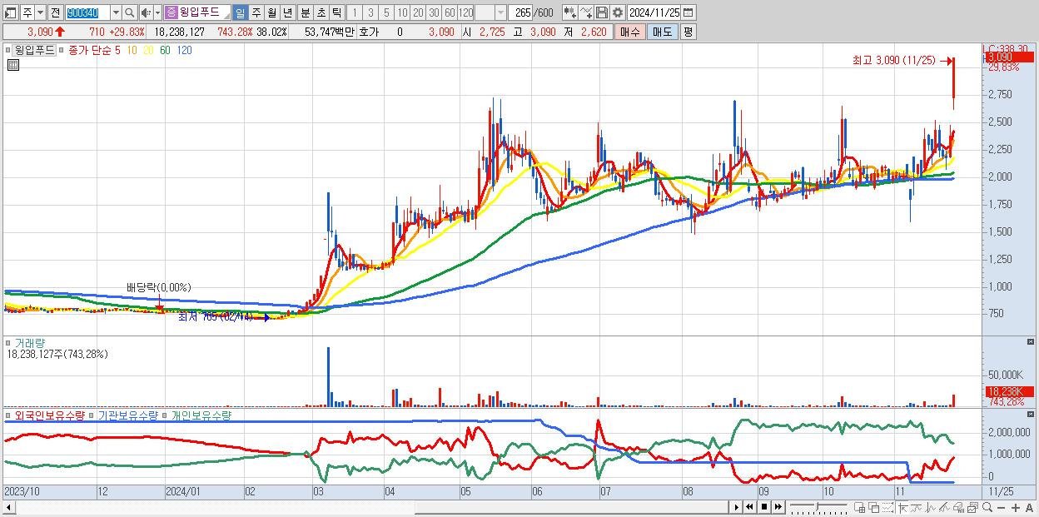
Task: Click the 120 moving average legend value
Action: 185,50
